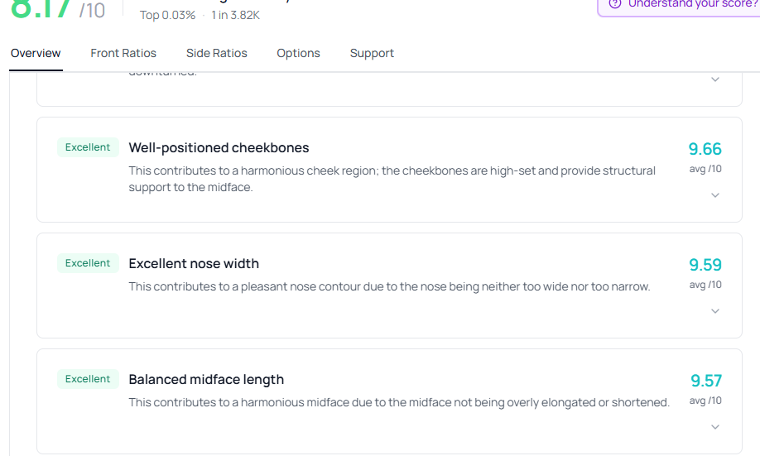Click the Excellent badge on midface length card
The height and width of the screenshot is (456, 760).
coord(88,379)
